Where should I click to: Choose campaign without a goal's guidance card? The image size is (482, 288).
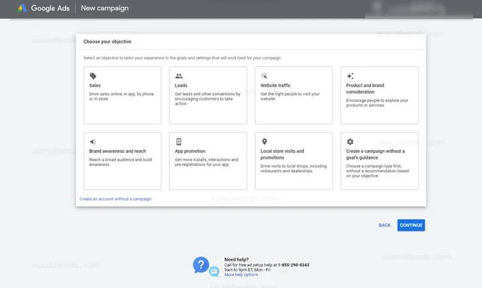pyautogui.click(x=380, y=161)
